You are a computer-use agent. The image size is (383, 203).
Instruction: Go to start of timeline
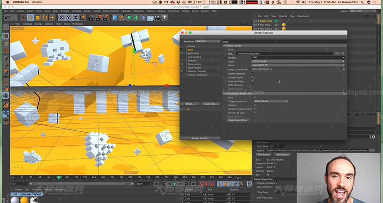[157, 184]
